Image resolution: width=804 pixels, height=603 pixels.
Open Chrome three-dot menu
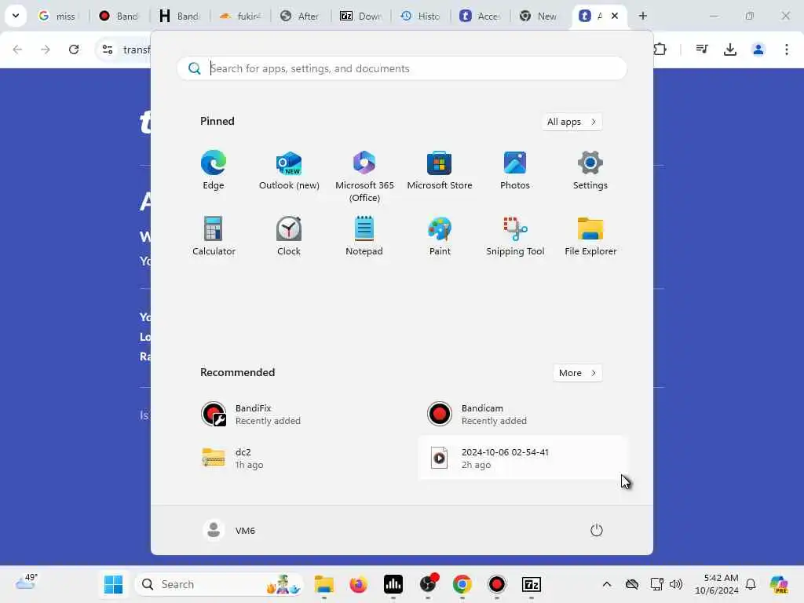click(x=786, y=49)
